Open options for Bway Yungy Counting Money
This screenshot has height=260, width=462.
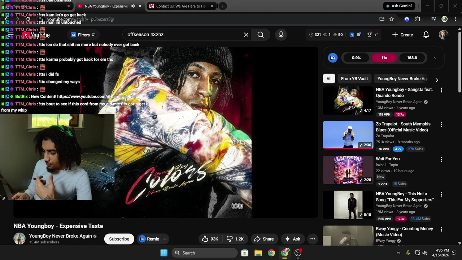(441, 229)
